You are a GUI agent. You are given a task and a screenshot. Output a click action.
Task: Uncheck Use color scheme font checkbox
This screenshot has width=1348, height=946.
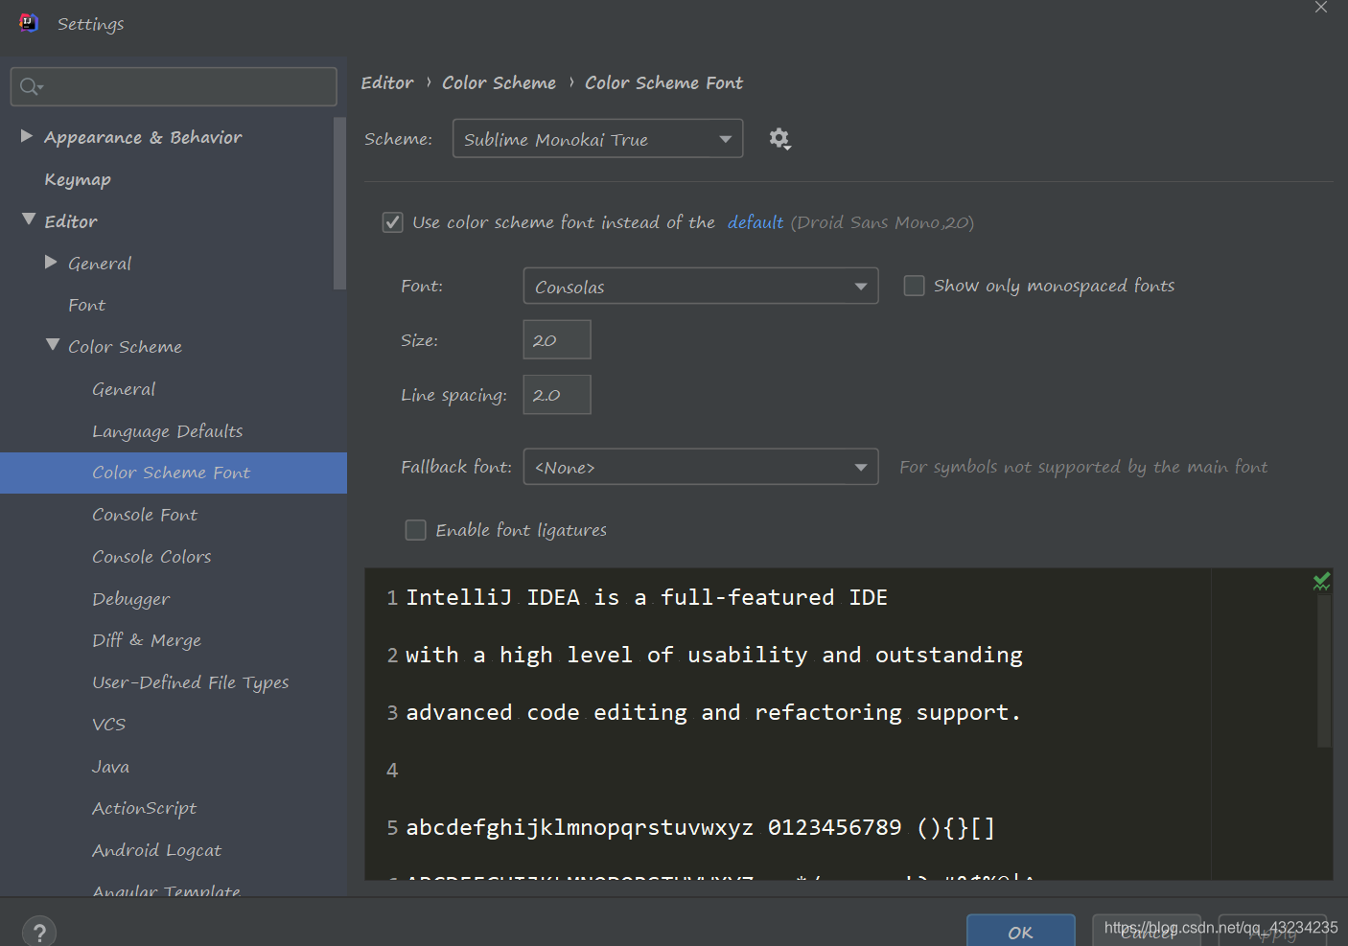point(392,222)
